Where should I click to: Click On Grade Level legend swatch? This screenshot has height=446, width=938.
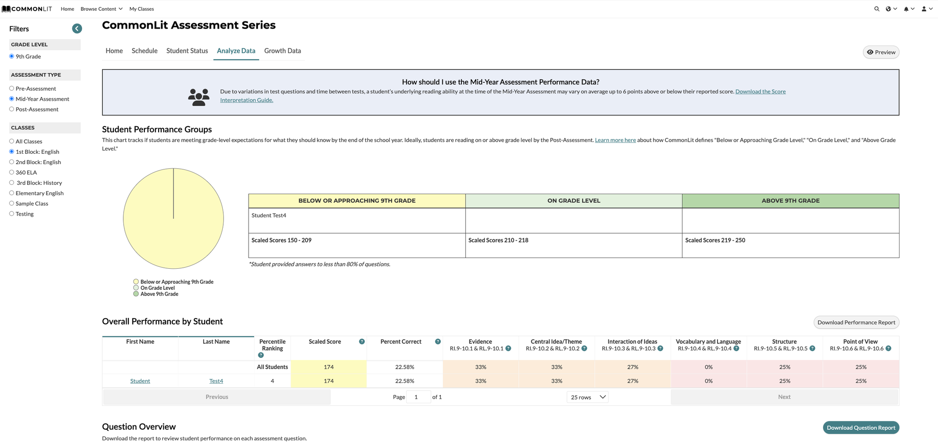click(136, 288)
